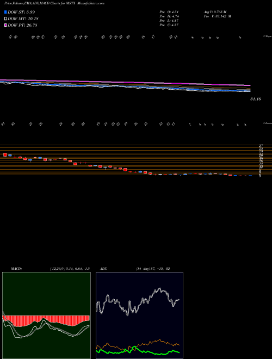This screenshot has width=272, height=359.
Task: Click the blue DOW ST legend swatch
Action: pyautogui.click(x=5, y=12)
